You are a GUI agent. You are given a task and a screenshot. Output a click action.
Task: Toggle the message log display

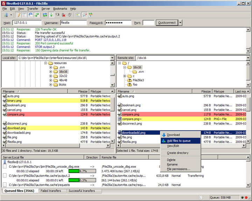[18, 15]
